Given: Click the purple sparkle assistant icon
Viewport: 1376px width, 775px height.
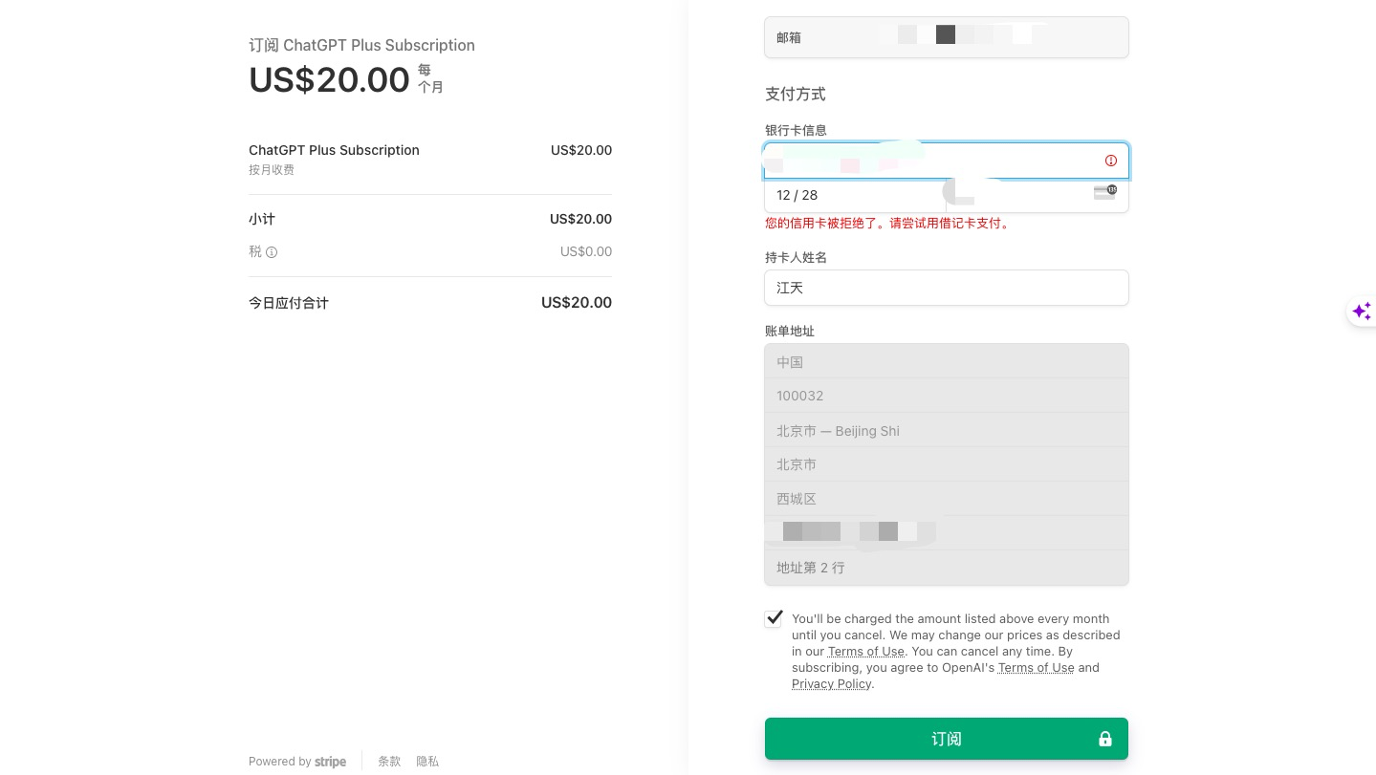Looking at the screenshot, I should (x=1362, y=311).
